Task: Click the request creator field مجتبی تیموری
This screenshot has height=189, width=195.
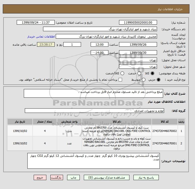Action: pyautogui.click(x=106, y=37)
